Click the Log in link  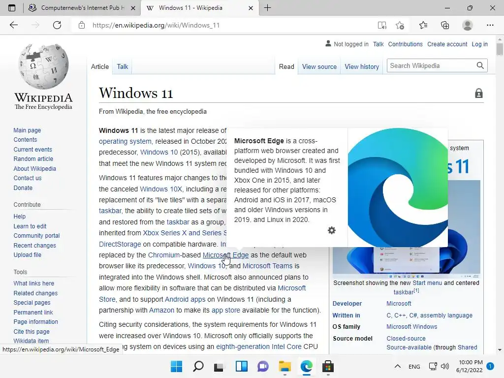(479, 44)
